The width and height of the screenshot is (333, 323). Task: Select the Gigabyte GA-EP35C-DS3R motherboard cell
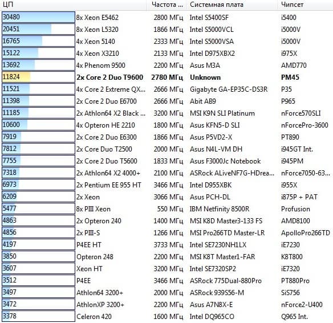tap(229, 89)
